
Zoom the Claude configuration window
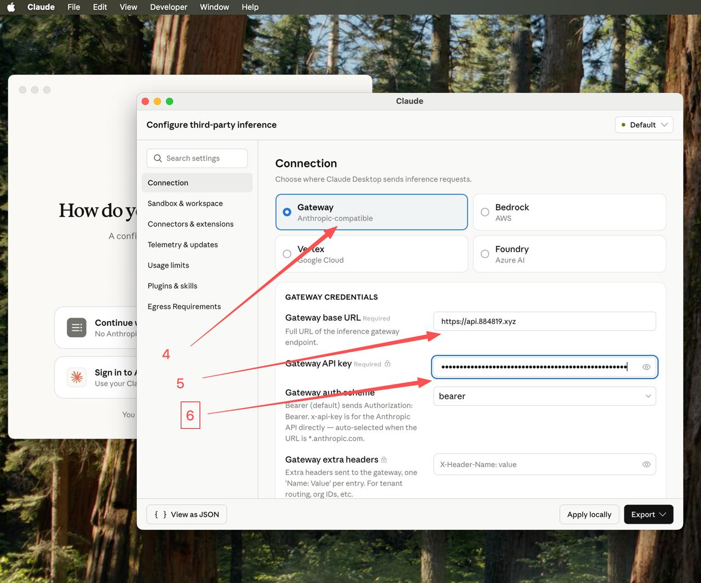[170, 101]
